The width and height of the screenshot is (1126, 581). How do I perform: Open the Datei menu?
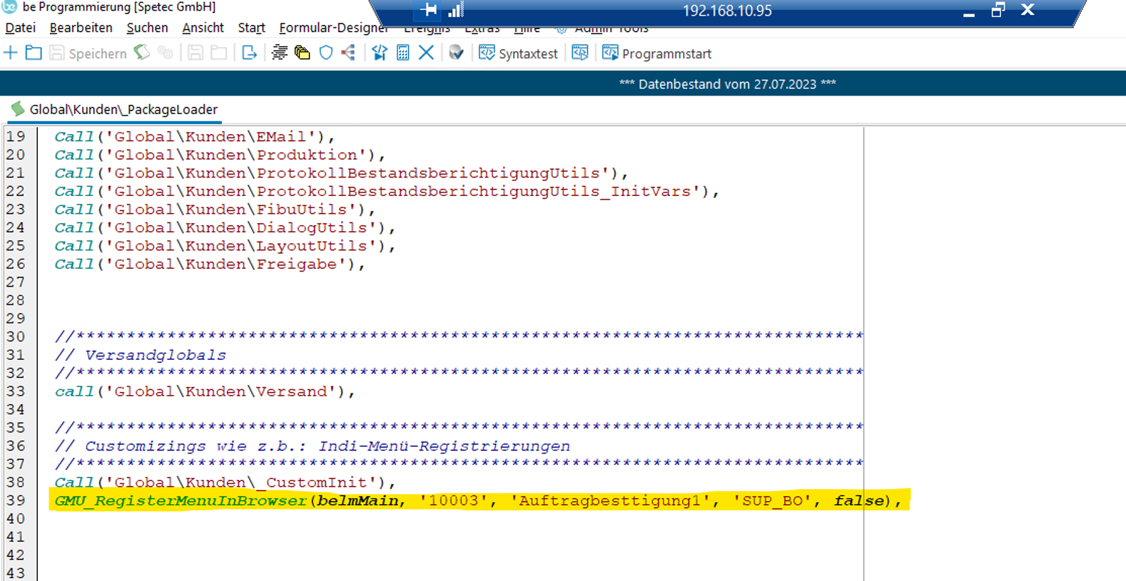[20, 28]
